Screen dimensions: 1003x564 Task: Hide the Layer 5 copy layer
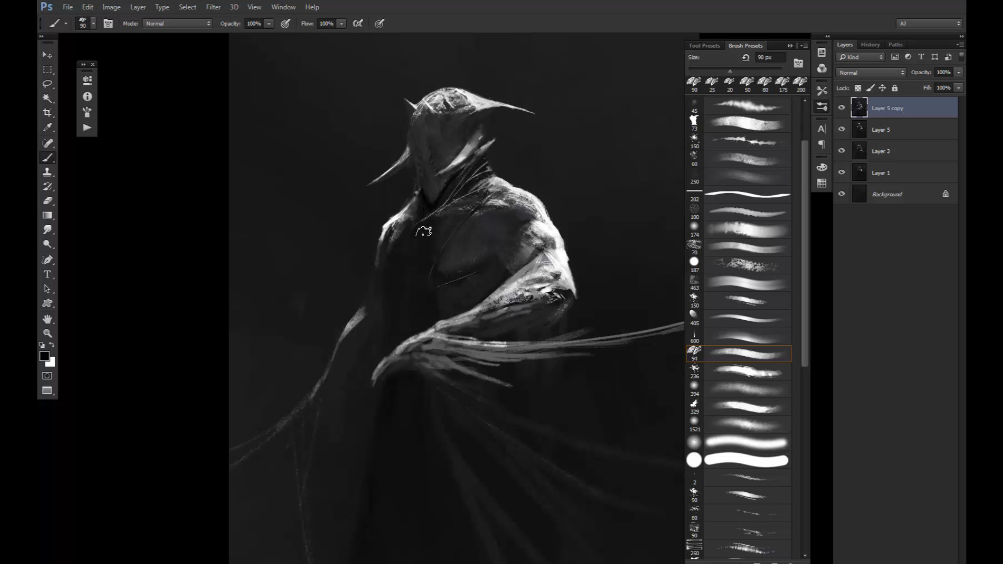(x=842, y=108)
